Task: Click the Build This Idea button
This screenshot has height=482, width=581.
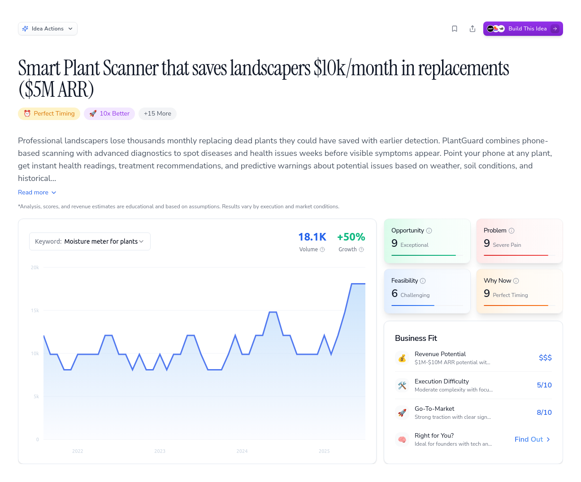Action: [523, 29]
